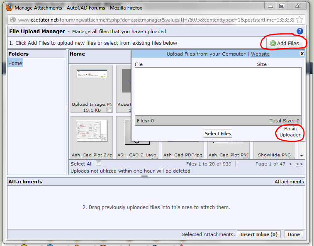Click the Ash_Cad PDF.jpg file name

tap(183, 155)
